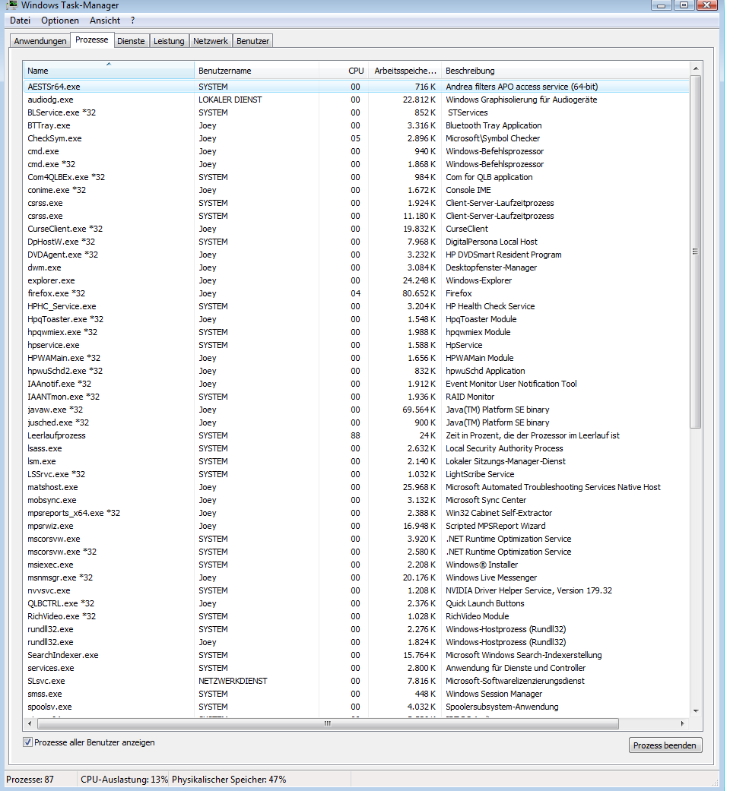The width and height of the screenshot is (730, 791).
Task: Click the horizontal scrollbar thumb
Action: point(328,723)
